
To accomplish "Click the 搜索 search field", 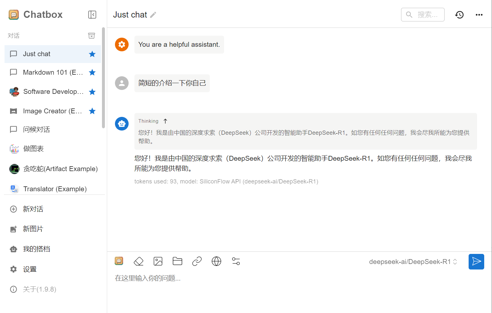I will coord(423,15).
